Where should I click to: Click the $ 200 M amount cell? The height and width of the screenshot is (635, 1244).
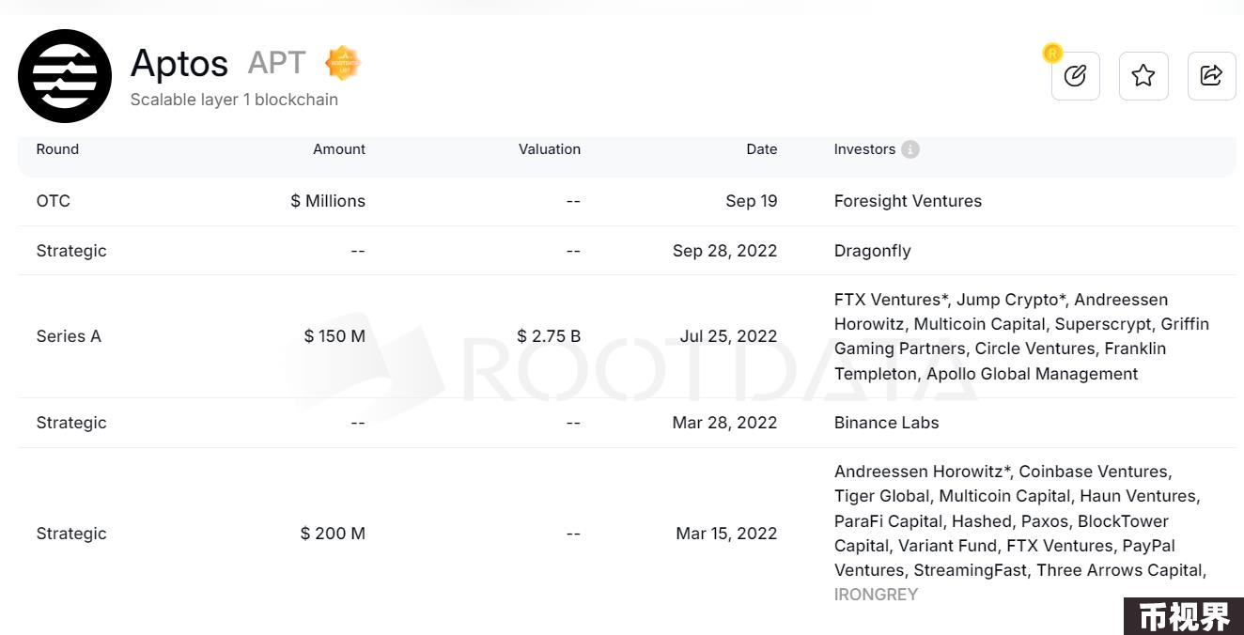click(333, 534)
